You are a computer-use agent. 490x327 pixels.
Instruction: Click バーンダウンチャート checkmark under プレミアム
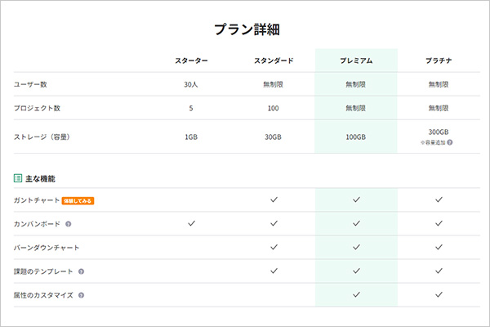tap(357, 247)
